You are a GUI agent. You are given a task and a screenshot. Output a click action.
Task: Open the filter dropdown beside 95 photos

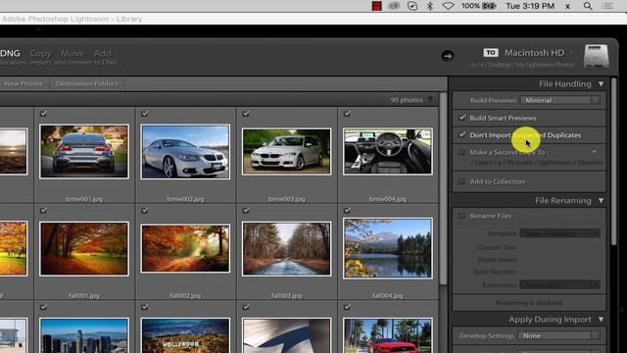pyautogui.click(x=430, y=99)
